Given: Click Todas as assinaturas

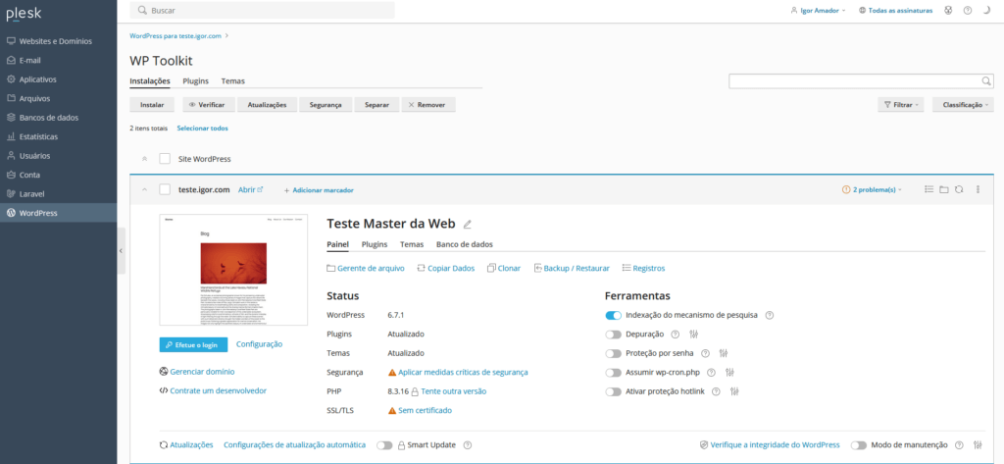Looking at the screenshot, I should click(x=895, y=11).
